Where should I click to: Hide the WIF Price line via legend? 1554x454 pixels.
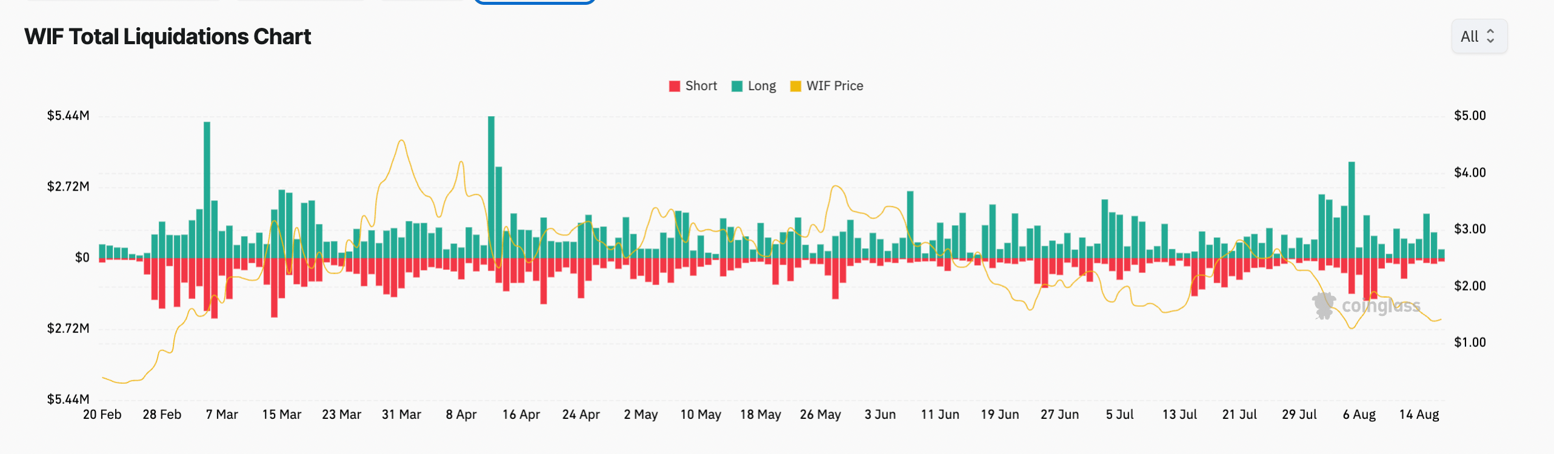click(x=834, y=86)
